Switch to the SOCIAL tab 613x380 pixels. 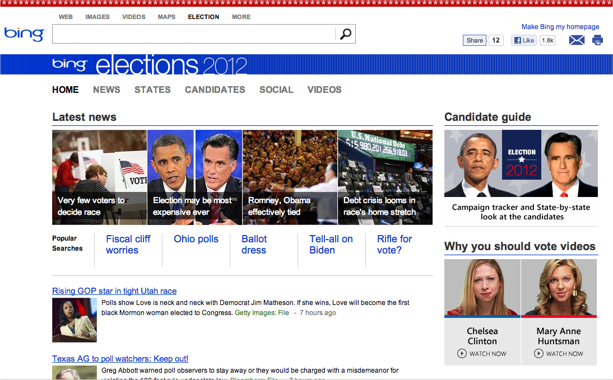[x=276, y=90]
